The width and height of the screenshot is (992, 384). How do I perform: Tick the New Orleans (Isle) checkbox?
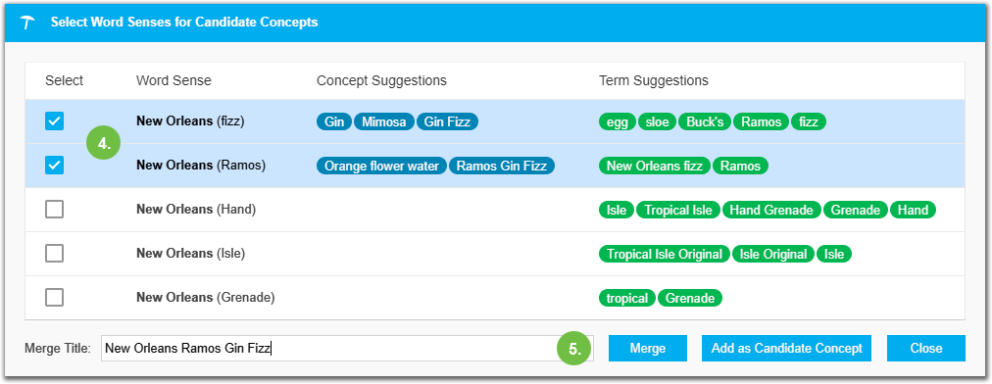[x=55, y=254]
